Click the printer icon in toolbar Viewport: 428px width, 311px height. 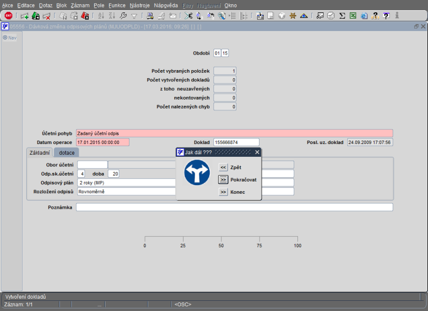pyautogui.click(x=150, y=16)
